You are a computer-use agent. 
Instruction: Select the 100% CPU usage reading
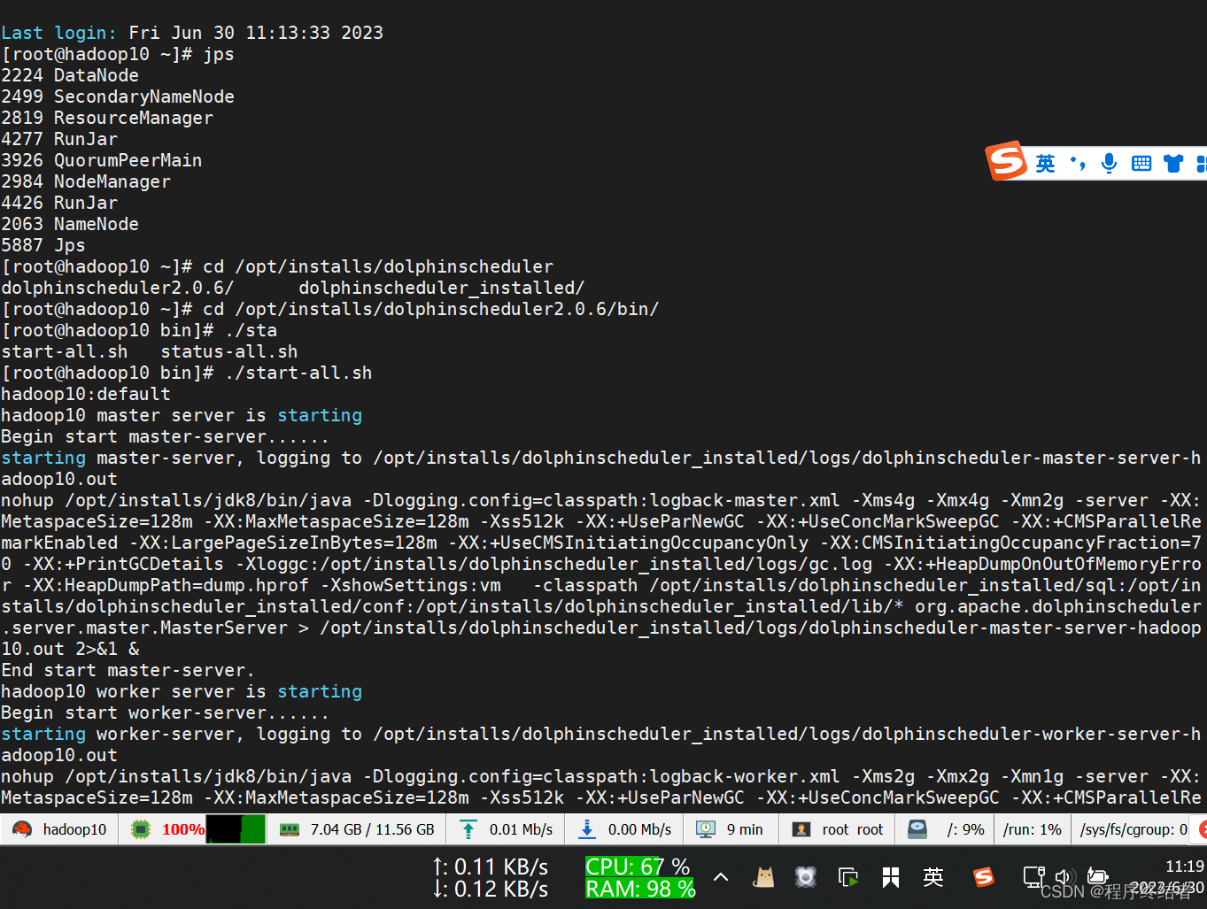point(183,829)
